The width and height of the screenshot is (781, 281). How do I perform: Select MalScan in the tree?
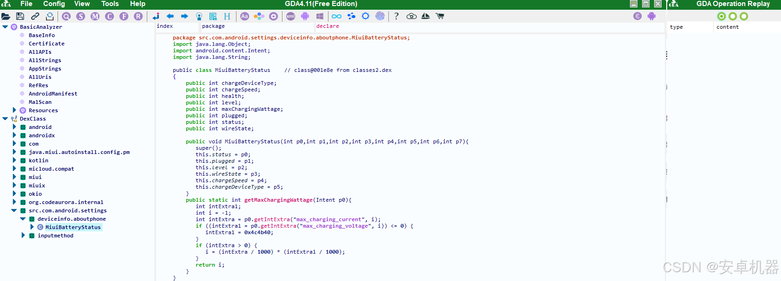tap(40, 102)
